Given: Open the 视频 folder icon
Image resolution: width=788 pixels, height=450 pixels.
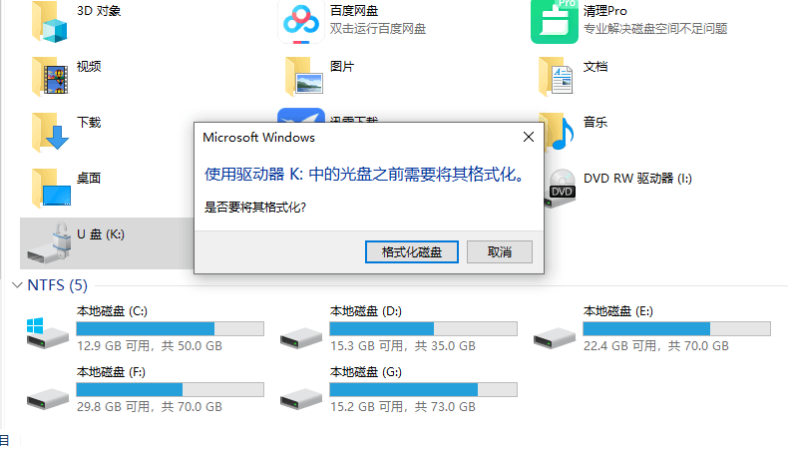Looking at the screenshot, I should (50, 76).
